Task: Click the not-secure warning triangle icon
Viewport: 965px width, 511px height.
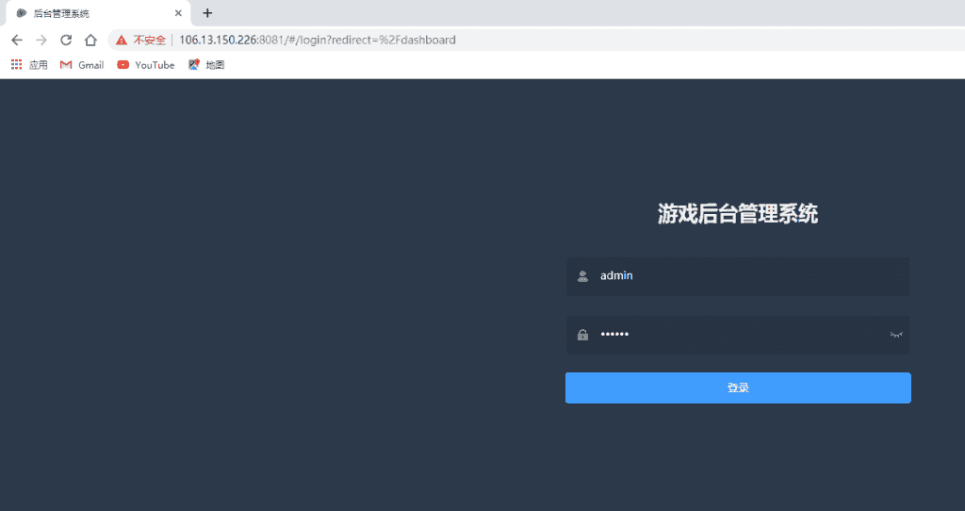Action: (x=122, y=40)
